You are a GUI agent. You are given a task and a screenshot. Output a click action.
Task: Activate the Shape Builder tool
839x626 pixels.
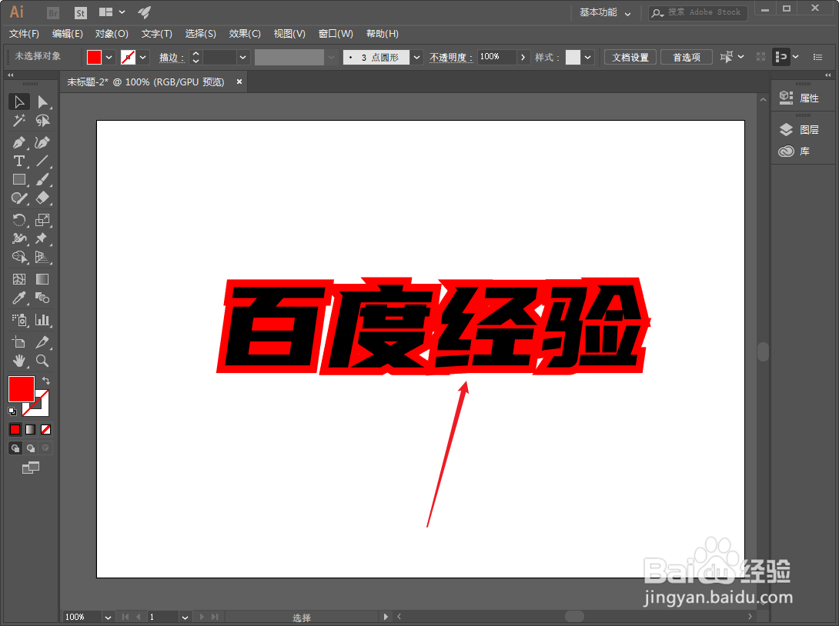(x=18, y=257)
